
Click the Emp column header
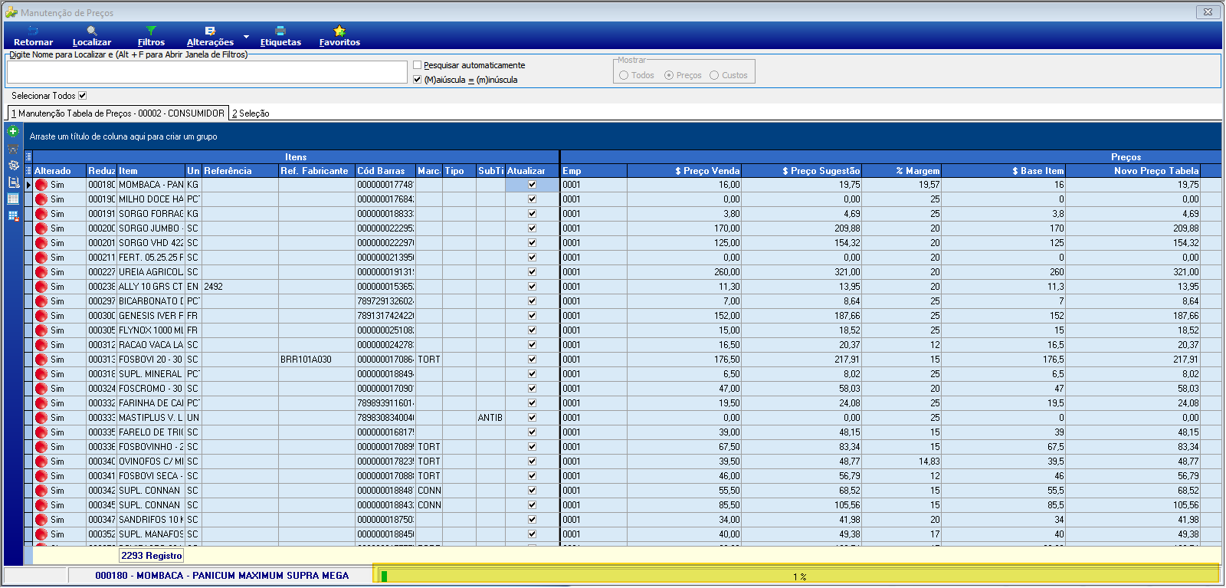click(594, 171)
